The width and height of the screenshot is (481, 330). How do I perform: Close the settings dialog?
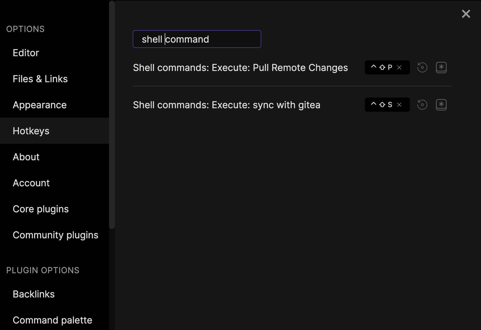(466, 14)
